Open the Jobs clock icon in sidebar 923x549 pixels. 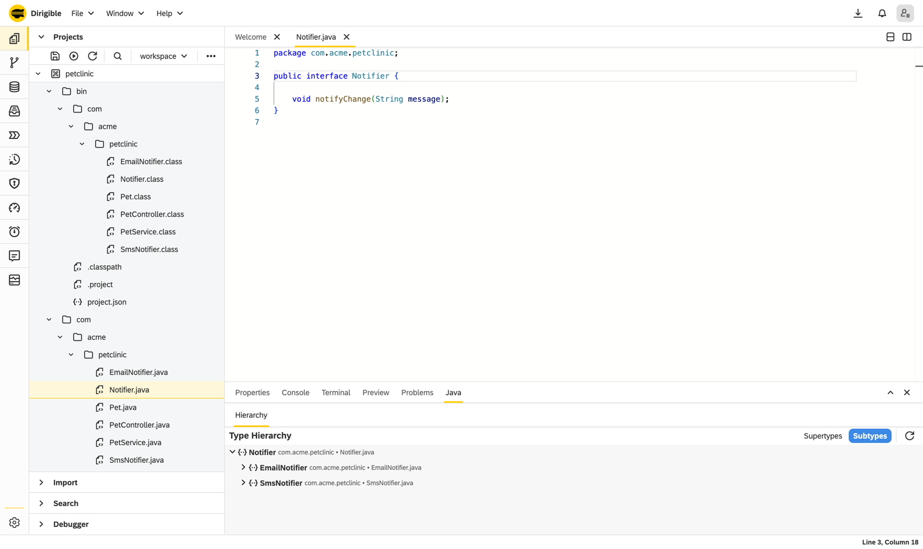click(14, 232)
